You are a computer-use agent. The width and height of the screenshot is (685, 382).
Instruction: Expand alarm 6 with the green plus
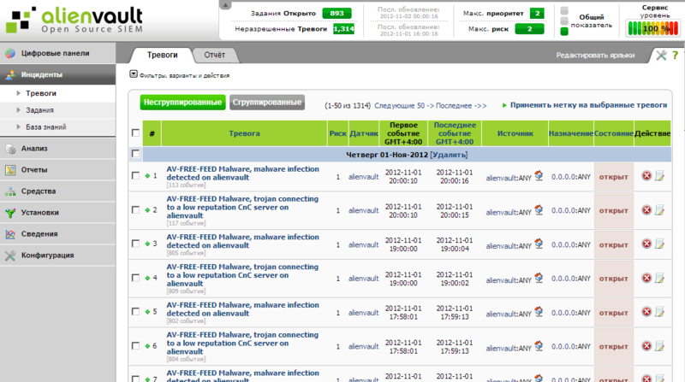coord(147,346)
